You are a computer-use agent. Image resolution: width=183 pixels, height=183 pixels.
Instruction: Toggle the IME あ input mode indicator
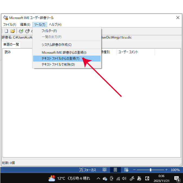point(139,178)
